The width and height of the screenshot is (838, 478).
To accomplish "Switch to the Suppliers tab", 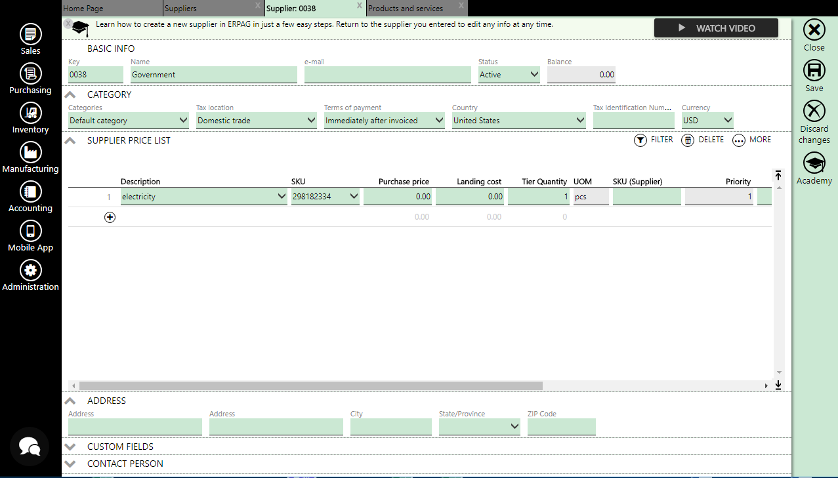I will (x=213, y=9).
